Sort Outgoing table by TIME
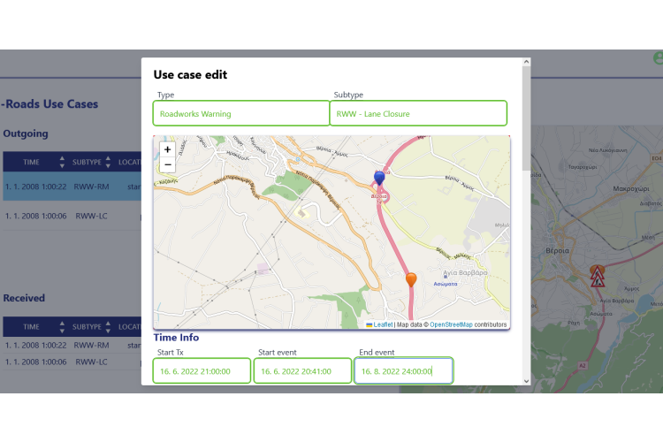This screenshot has height=442, width=663. point(62,162)
